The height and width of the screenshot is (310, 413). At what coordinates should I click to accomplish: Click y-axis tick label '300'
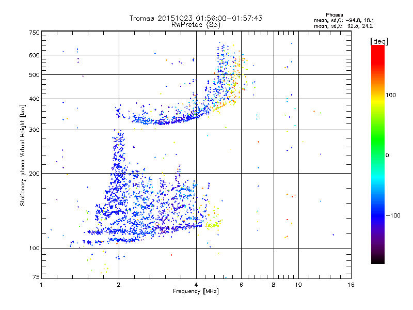coord(34,130)
